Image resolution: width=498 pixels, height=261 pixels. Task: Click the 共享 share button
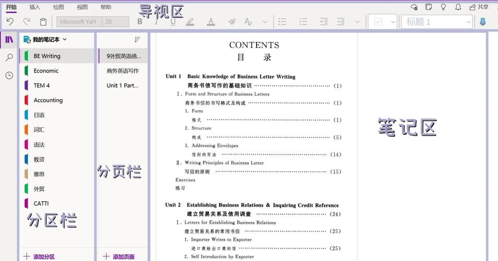(x=479, y=7)
